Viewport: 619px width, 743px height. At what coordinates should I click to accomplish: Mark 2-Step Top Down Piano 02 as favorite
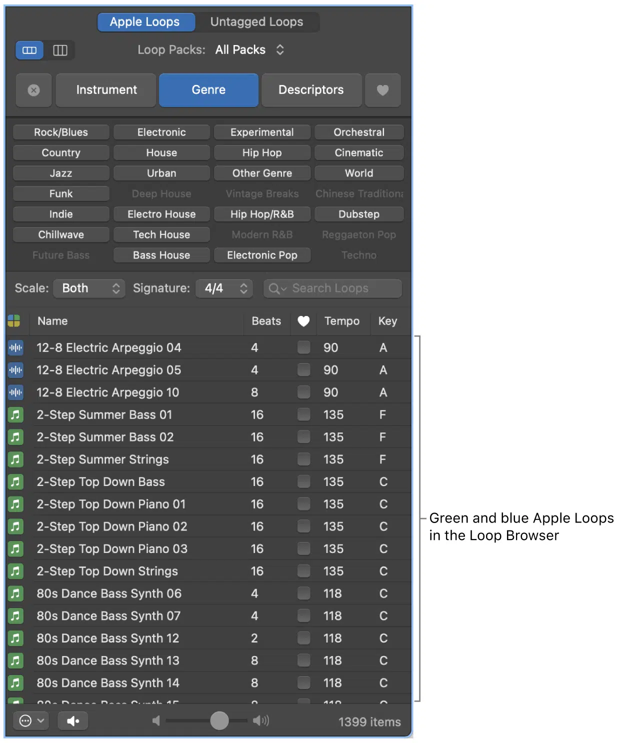(x=303, y=526)
